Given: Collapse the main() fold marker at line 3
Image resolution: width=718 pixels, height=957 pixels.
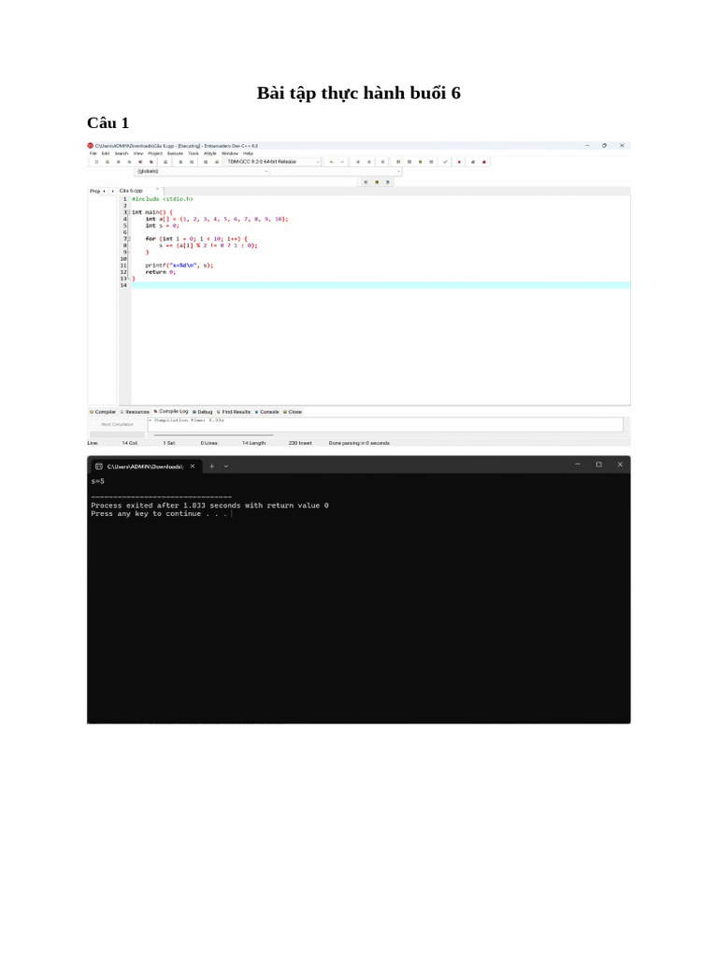Looking at the screenshot, I should [129, 212].
